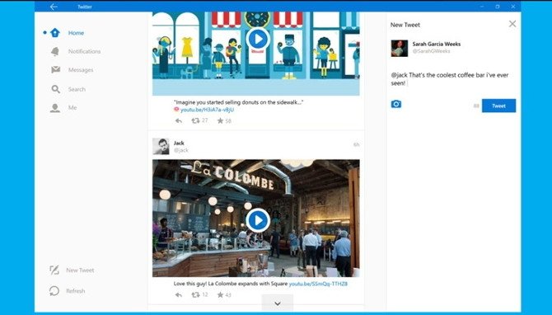Click the Messages envelope icon
The height and width of the screenshot is (315, 552).
(x=56, y=69)
